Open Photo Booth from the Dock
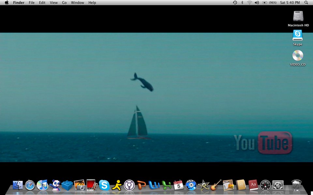 tap(92, 185)
